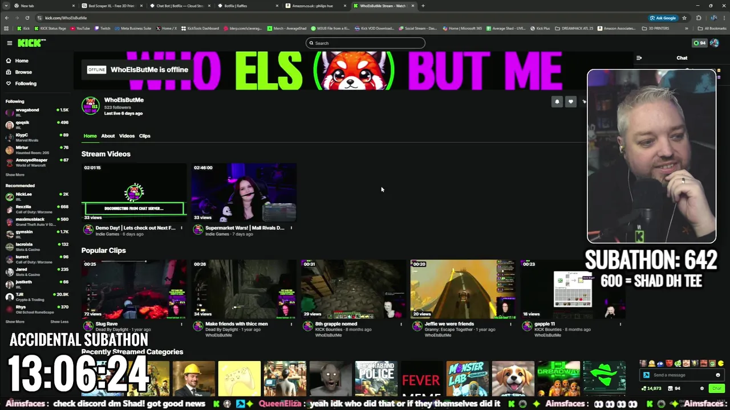Open Browse in sidebar
This screenshot has width=730, height=410.
coord(19,72)
